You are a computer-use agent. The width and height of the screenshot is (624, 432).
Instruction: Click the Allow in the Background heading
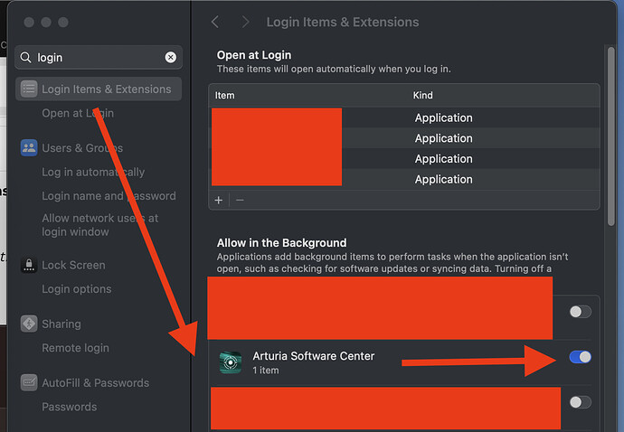click(x=282, y=242)
